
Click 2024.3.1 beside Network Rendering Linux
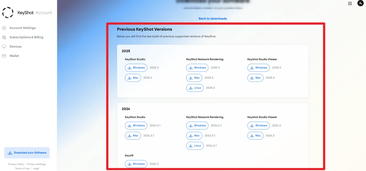click(x=211, y=146)
